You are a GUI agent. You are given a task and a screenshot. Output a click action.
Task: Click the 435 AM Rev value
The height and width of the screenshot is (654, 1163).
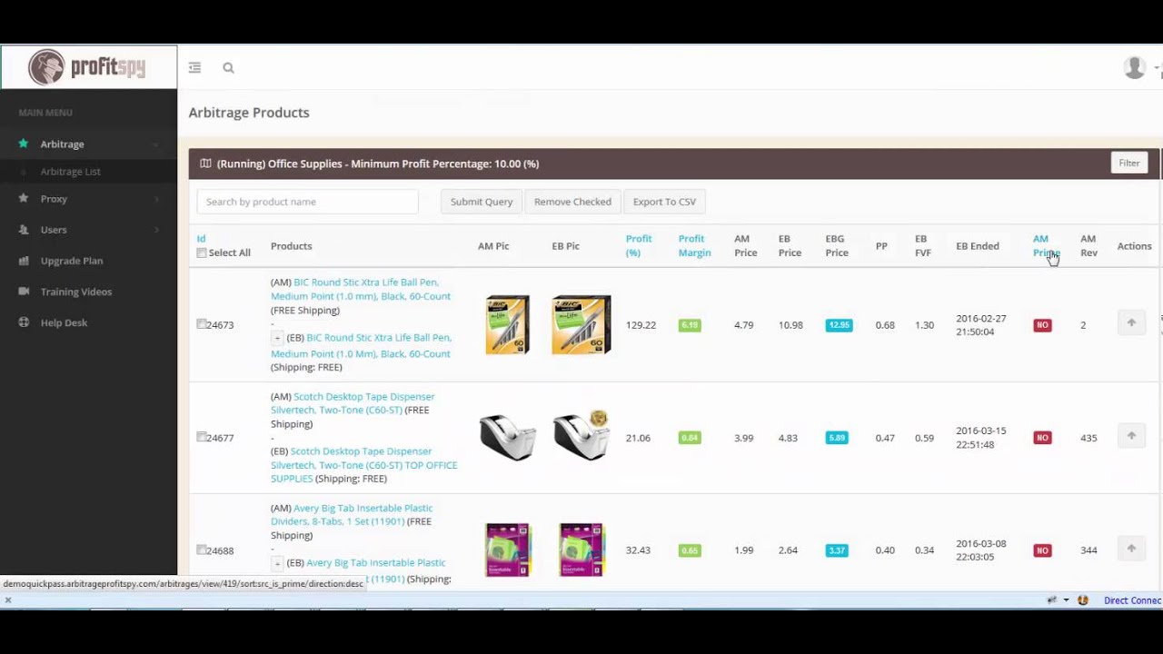[x=1088, y=438]
